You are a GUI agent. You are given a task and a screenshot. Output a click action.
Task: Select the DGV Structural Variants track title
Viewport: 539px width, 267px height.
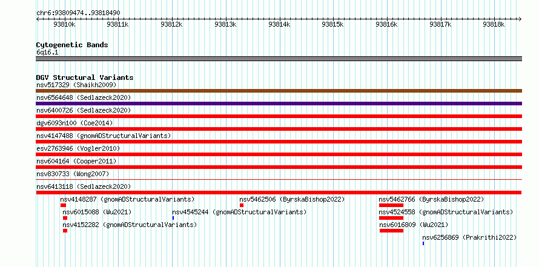(x=85, y=77)
